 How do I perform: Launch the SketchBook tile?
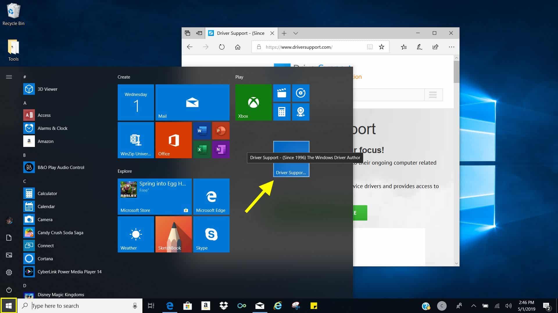pos(174,234)
